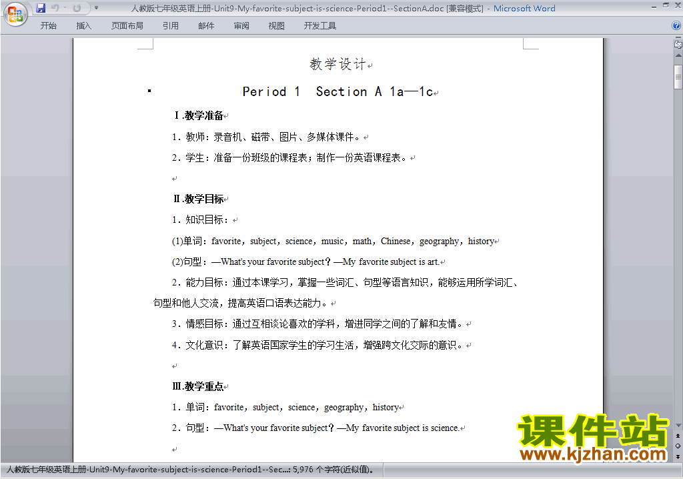Screen dimensions: 683x479
Task: Click the heading Ⅱ.教学目标
Action: pyautogui.click(x=199, y=199)
